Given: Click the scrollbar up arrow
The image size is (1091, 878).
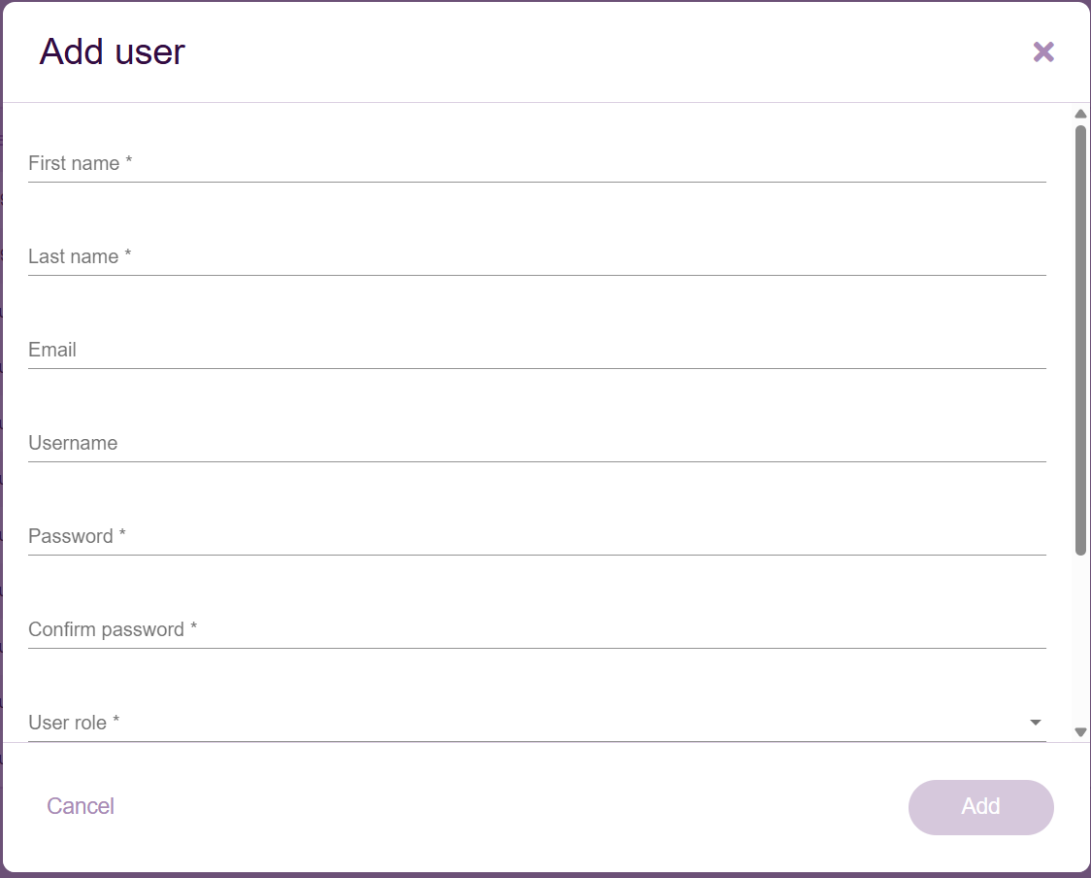Looking at the screenshot, I should 1080,114.
